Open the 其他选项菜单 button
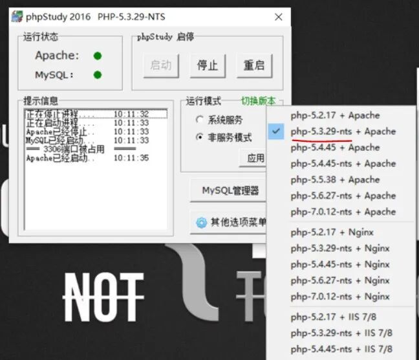This screenshot has width=419, height=360. point(228,222)
